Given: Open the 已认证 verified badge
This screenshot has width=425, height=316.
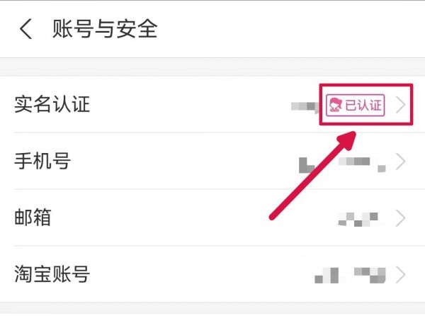Looking at the screenshot, I should click(x=356, y=105).
